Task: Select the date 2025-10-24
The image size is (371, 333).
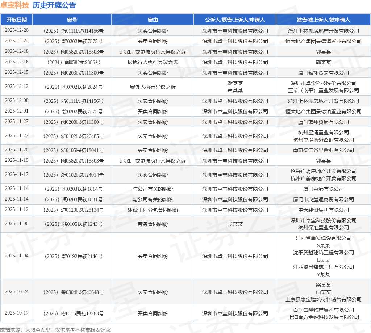Action: tap(17, 292)
